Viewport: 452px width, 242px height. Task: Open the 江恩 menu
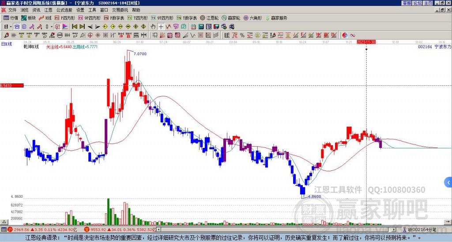48,10
